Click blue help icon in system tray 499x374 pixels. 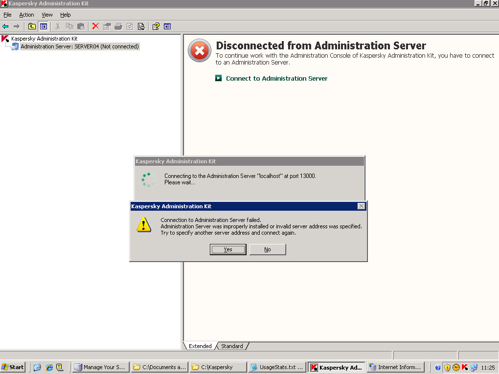coord(438,368)
